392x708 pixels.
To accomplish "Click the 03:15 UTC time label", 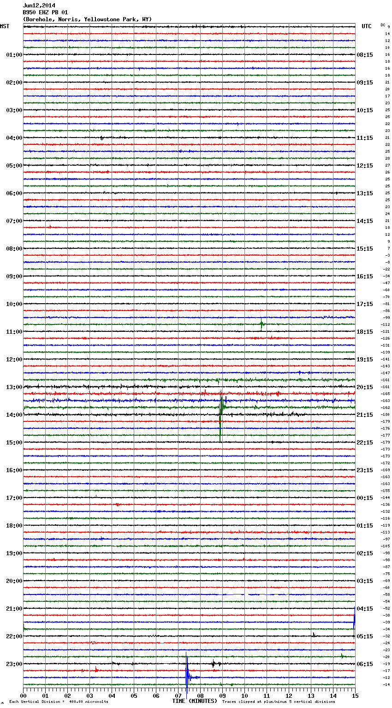I will pos(365,581).
